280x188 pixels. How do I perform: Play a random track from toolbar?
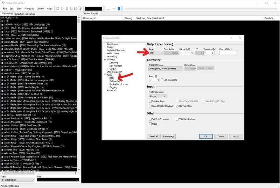pyautogui.click(x=80, y=8)
